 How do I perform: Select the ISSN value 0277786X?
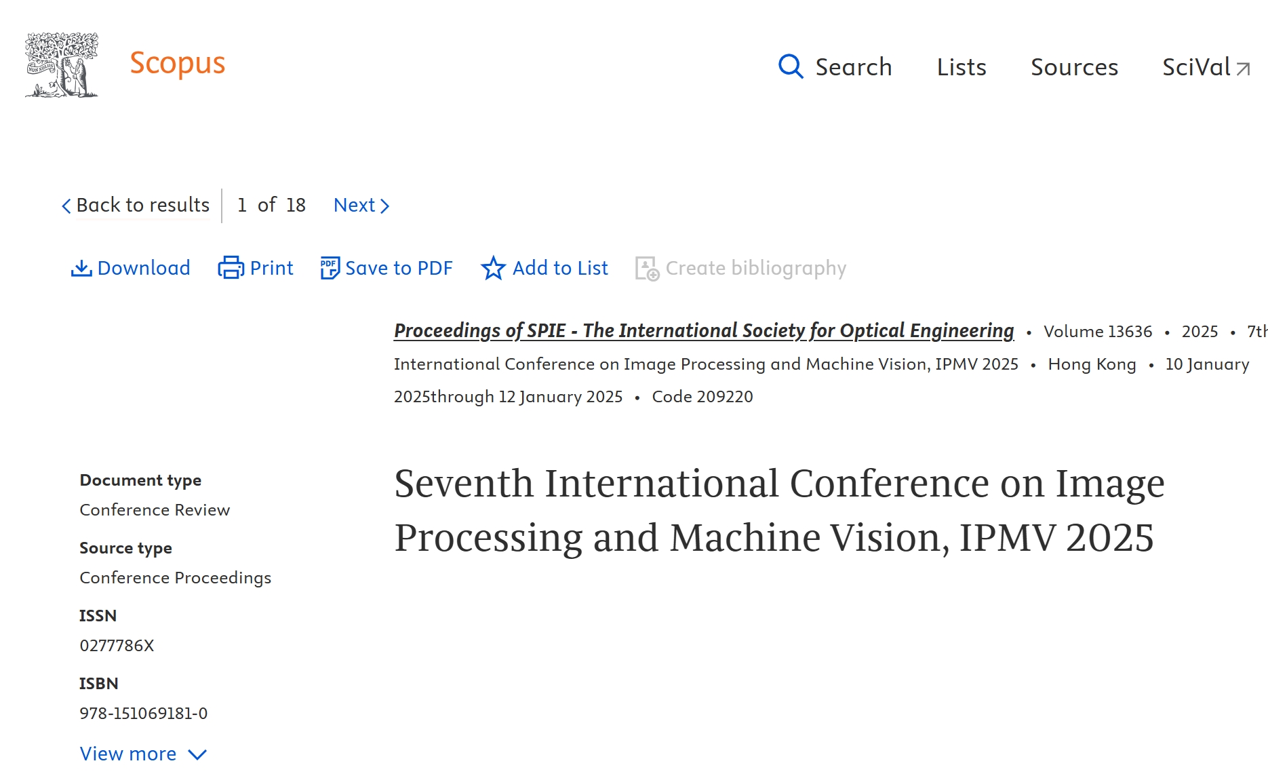(x=117, y=645)
